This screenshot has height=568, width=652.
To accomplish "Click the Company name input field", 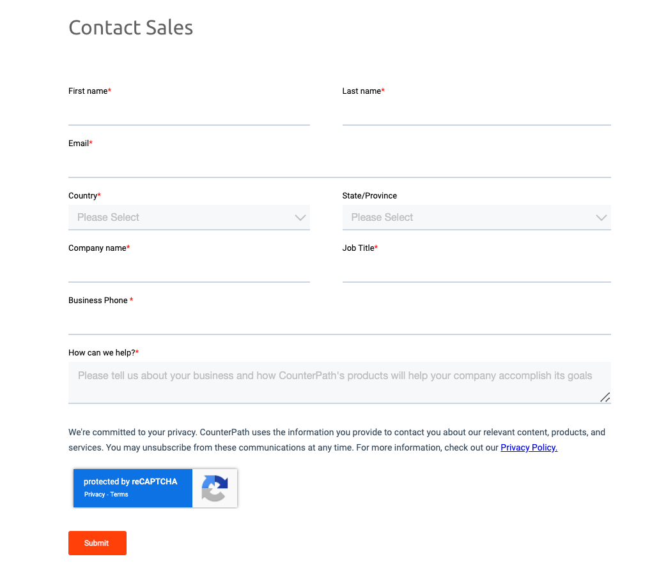I will point(189,271).
